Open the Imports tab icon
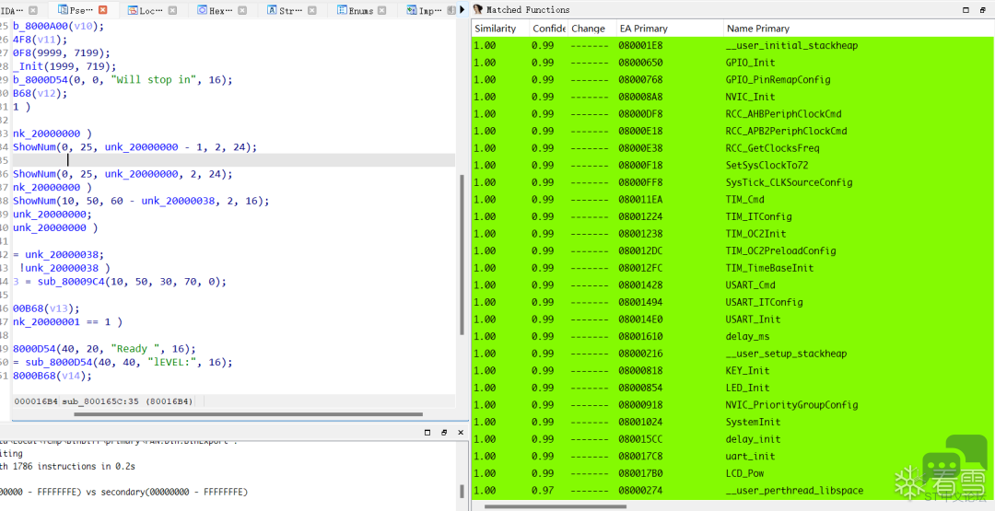The image size is (995, 511). pos(413,10)
